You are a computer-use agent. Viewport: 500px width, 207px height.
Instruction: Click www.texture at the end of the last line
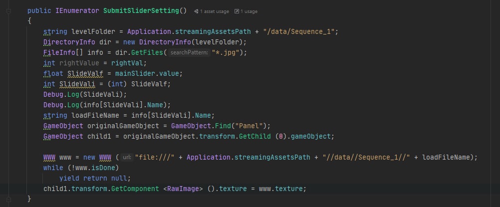click(x=280, y=189)
